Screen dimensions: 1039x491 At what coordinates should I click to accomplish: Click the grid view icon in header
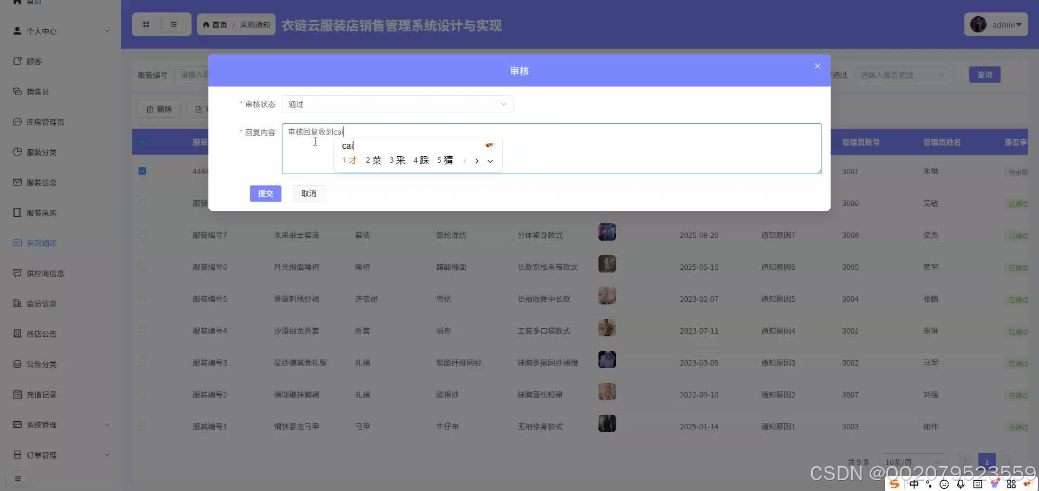146,24
